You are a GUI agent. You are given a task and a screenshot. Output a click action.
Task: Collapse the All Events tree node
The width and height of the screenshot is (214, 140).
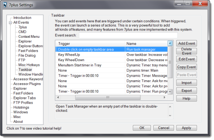pos(10,23)
